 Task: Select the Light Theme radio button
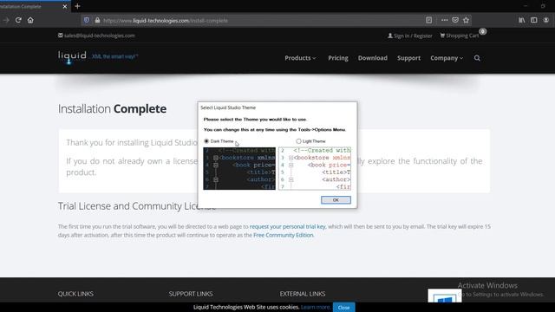coord(298,141)
